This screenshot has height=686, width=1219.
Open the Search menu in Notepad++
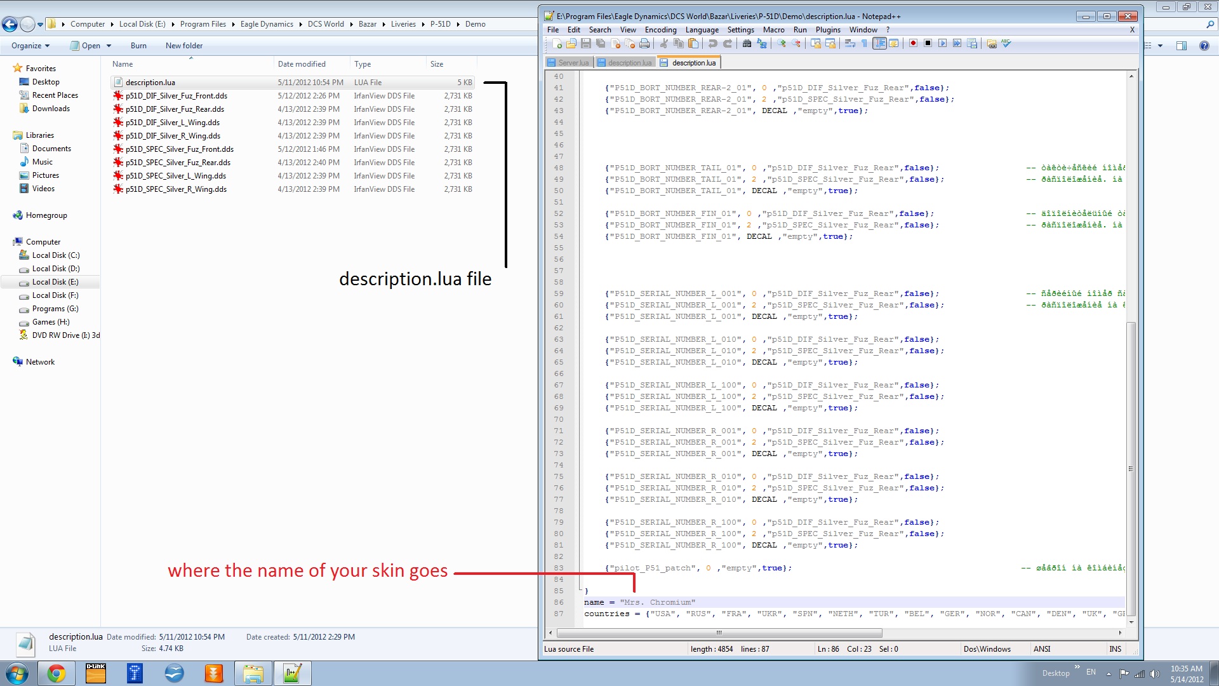pos(600,30)
